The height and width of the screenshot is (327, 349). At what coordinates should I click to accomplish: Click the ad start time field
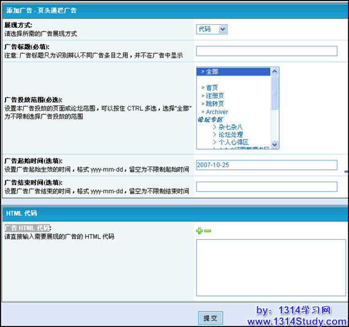tap(266, 165)
